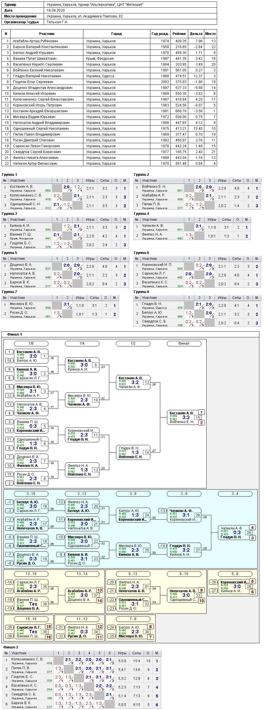Click match number 13 box in semifinal
Image resolution: width=264 pixels, height=710 pixels.
click(147, 383)
